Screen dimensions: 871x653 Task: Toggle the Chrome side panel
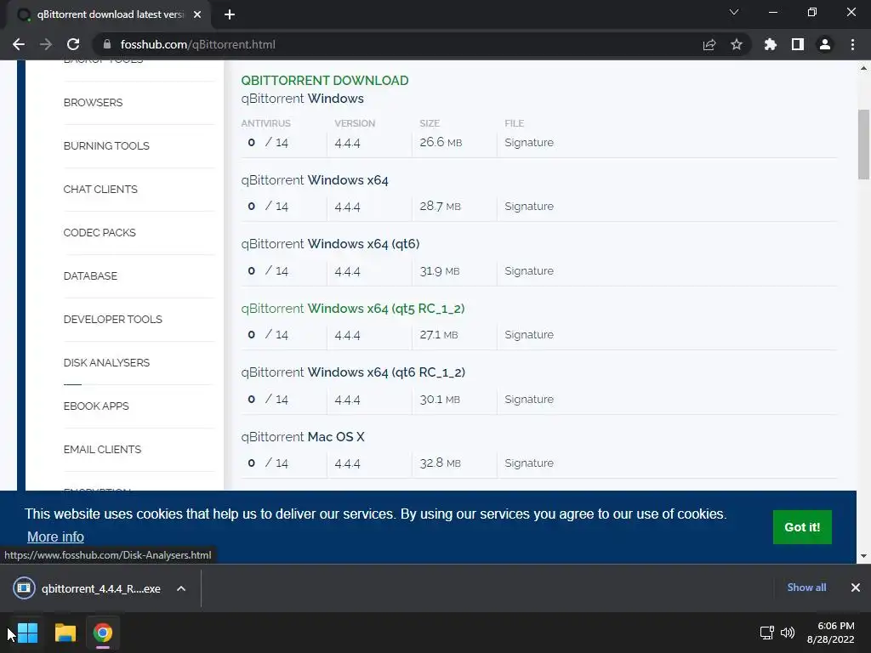(x=798, y=44)
